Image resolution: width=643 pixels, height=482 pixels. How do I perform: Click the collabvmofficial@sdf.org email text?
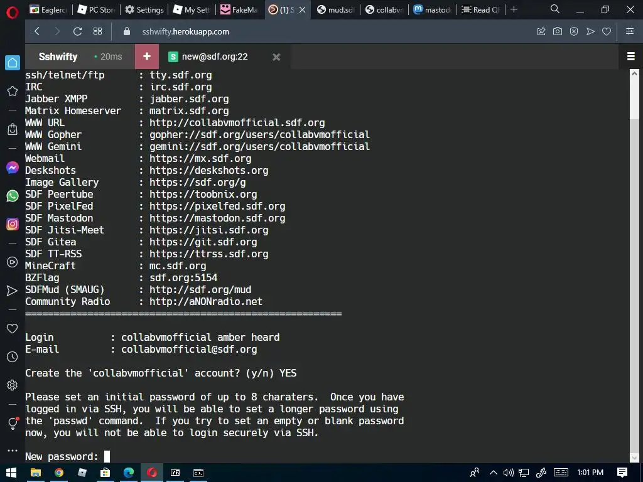click(189, 349)
